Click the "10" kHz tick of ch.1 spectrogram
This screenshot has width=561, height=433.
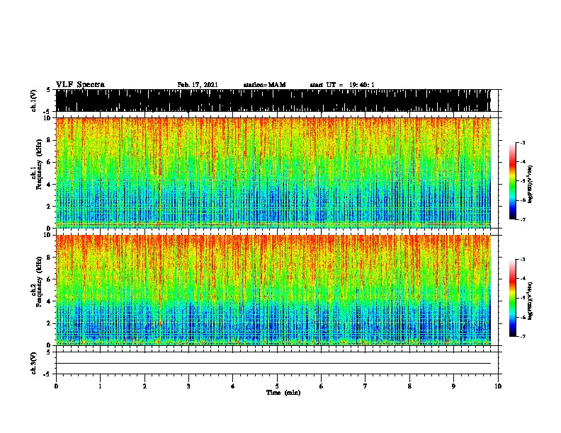pos(48,118)
